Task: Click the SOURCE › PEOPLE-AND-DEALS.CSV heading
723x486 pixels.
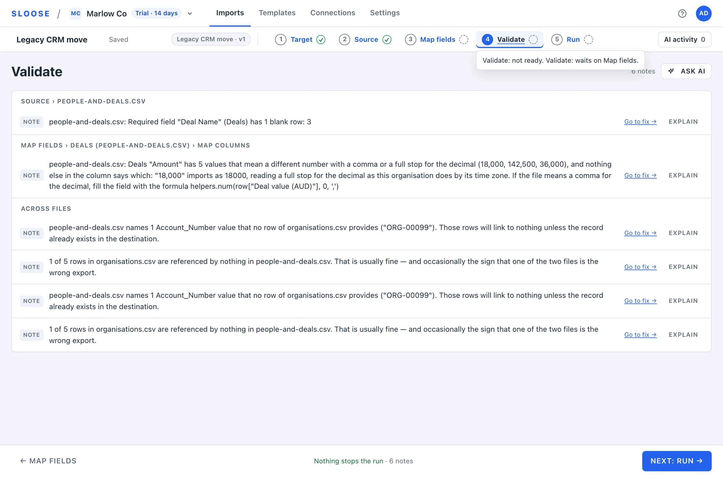Action: tap(83, 102)
